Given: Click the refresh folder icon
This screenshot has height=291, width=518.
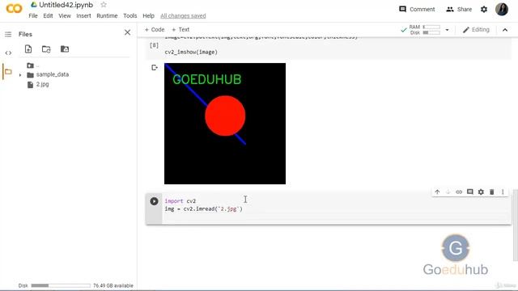Looking at the screenshot, I should (x=46, y=49).
